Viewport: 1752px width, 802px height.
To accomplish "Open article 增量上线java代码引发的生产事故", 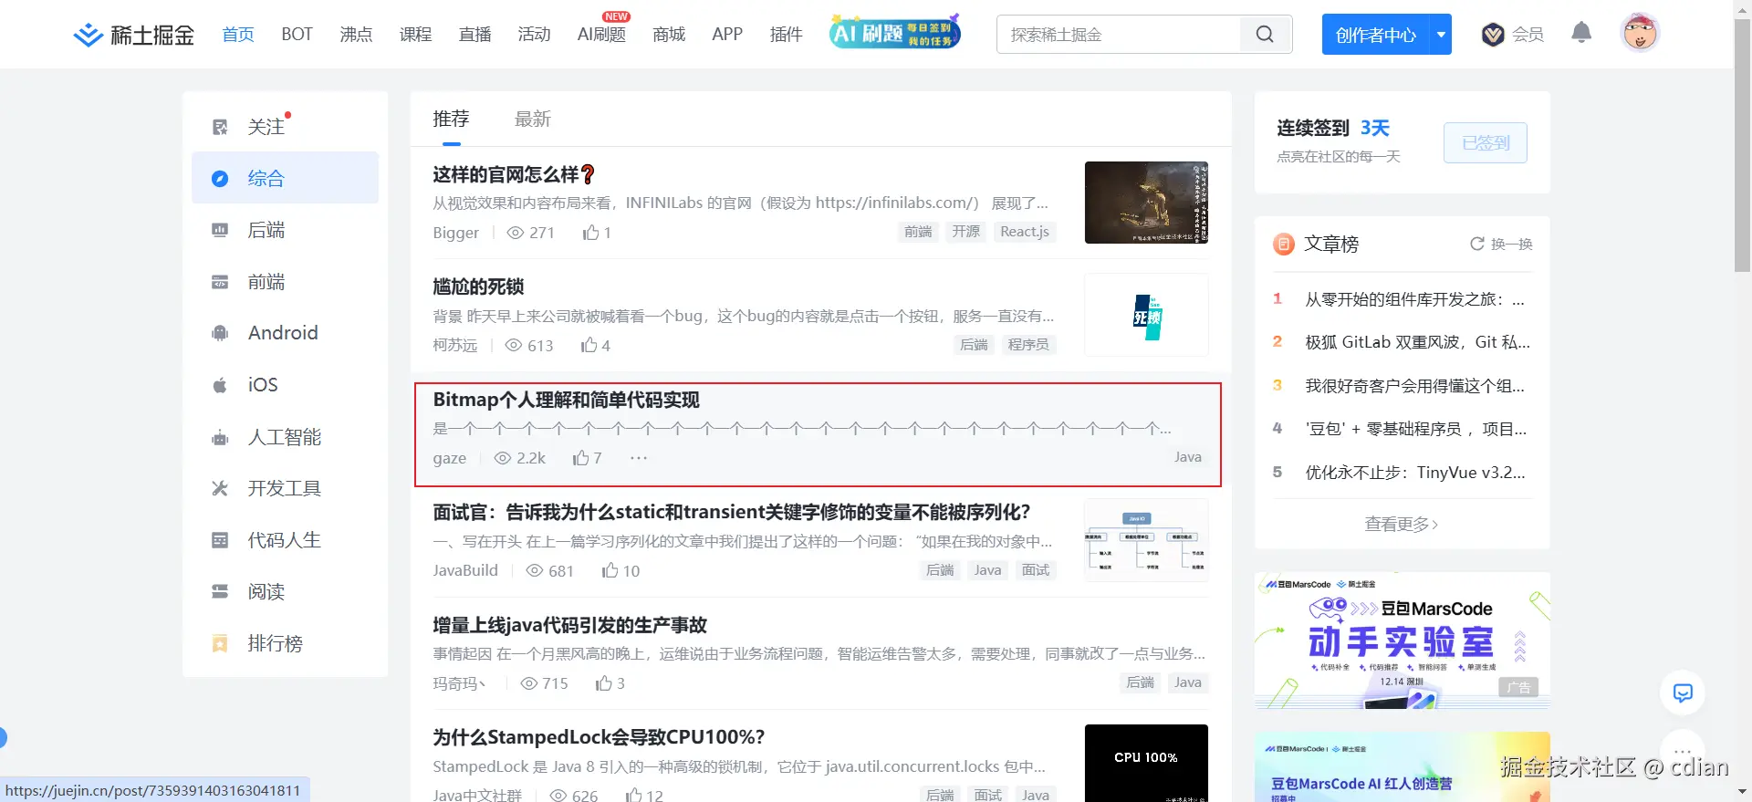I will tap(569, 625).
